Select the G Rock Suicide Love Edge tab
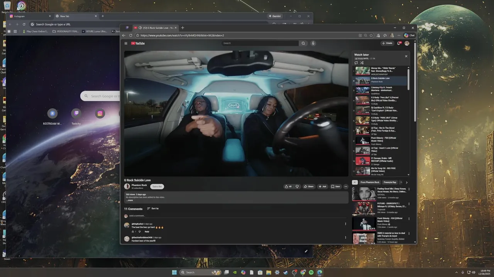The width and height of the screenshot is (494, 277). [x=155, y=28]
